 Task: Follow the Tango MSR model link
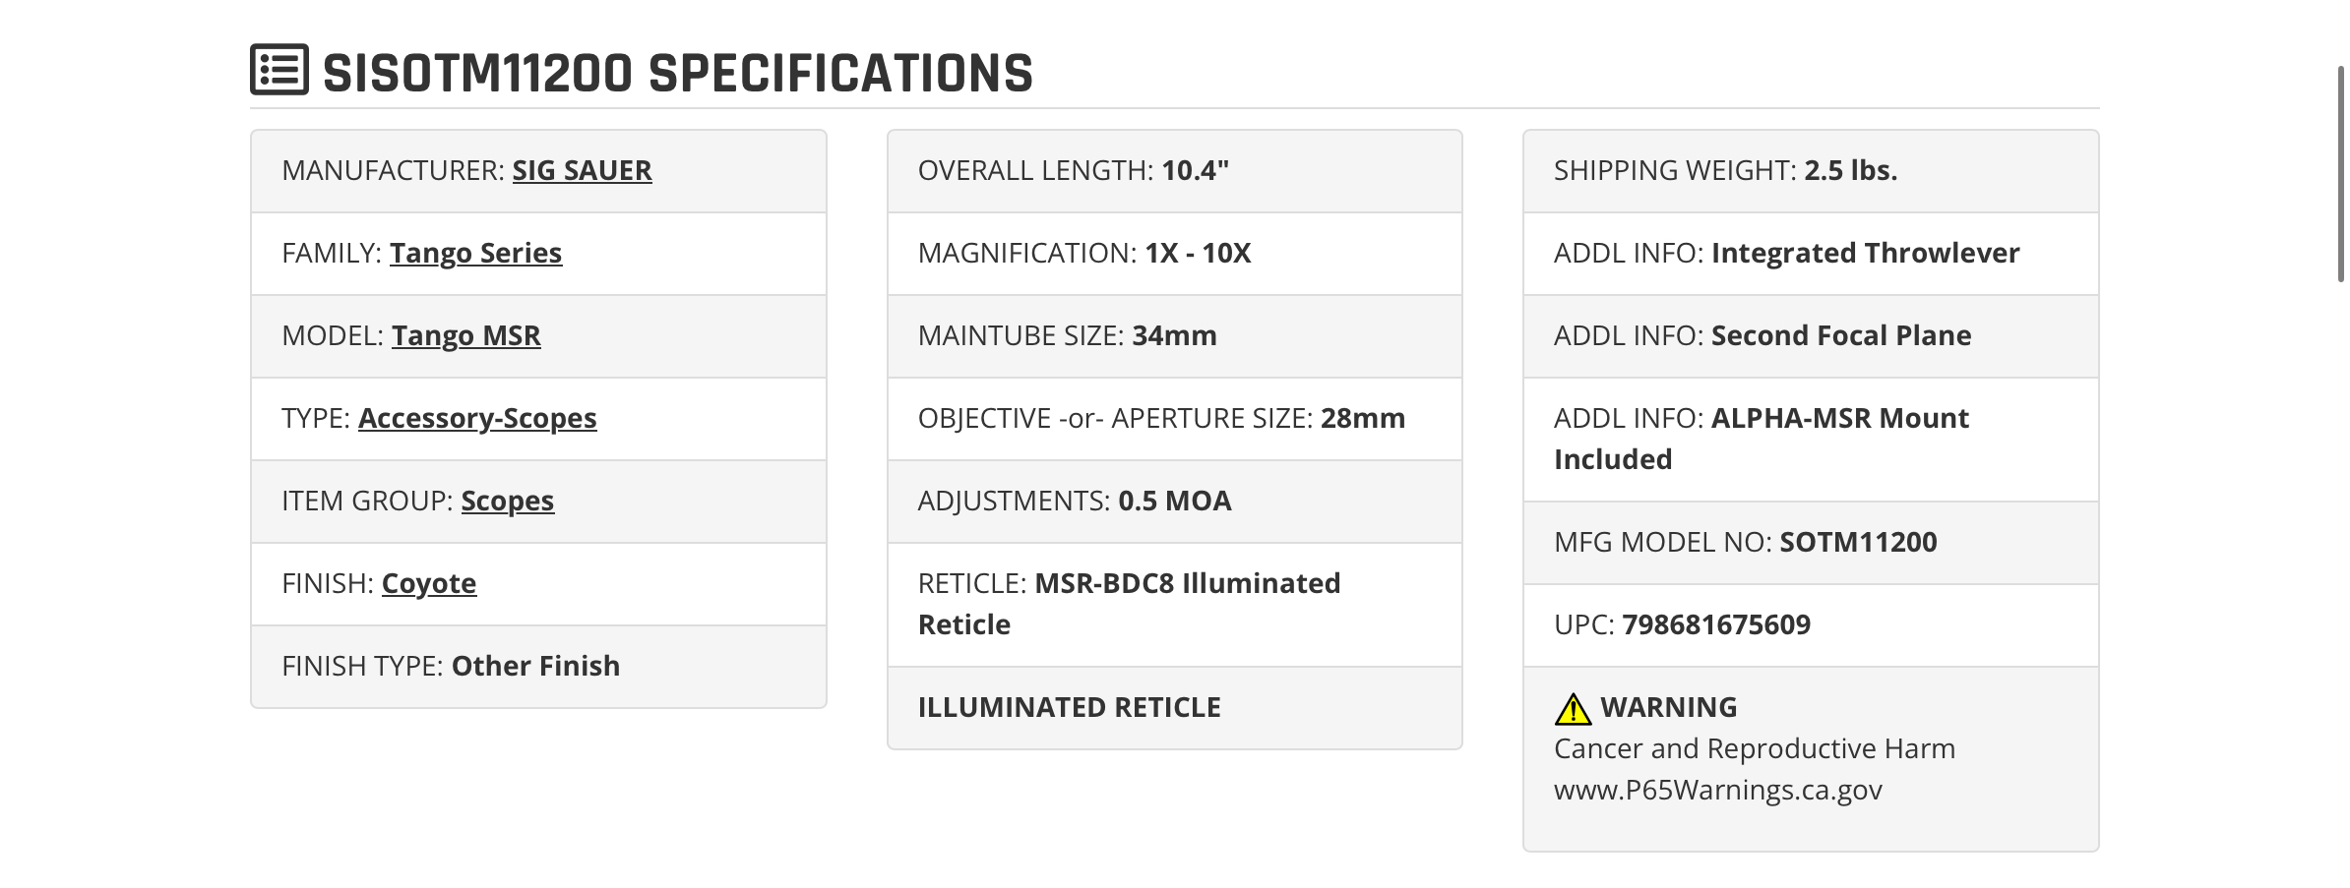pyautogui.click(x=465, y=335)
